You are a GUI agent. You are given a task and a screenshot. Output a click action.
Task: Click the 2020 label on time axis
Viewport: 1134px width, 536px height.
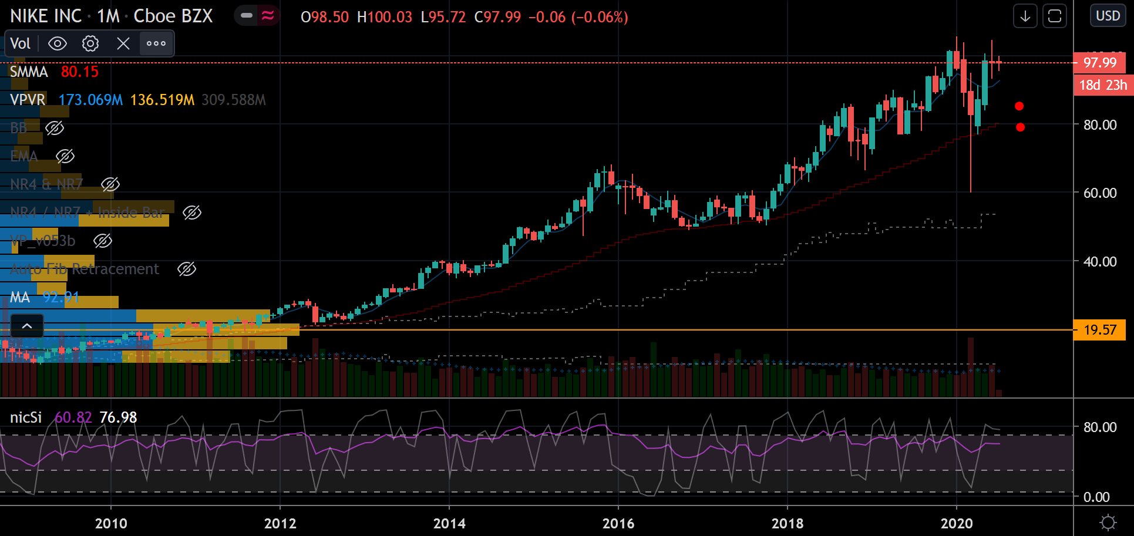pyautogui.click(x=957, y=523)
